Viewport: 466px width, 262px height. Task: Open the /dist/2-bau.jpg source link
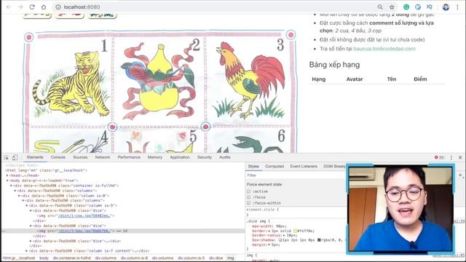(84, 231)
